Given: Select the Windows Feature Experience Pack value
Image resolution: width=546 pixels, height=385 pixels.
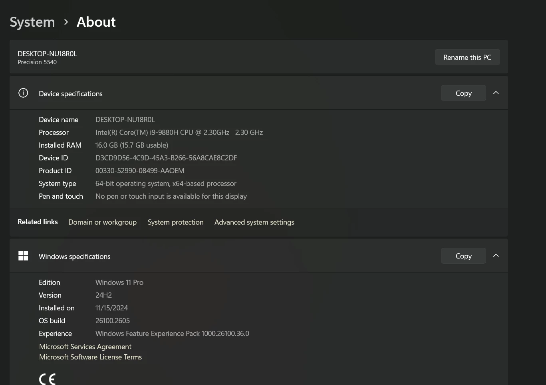Looking at the screenshot, I should 172,334.
